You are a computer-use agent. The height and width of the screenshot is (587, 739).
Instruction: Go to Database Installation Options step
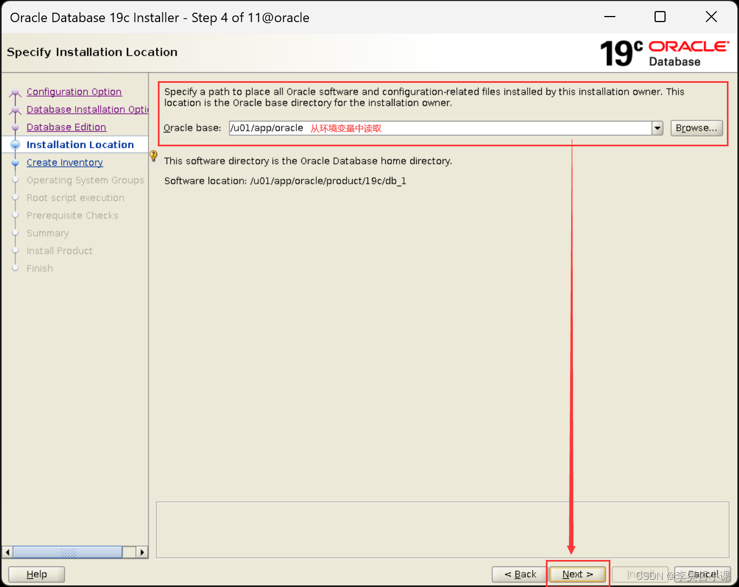[87, 109]
